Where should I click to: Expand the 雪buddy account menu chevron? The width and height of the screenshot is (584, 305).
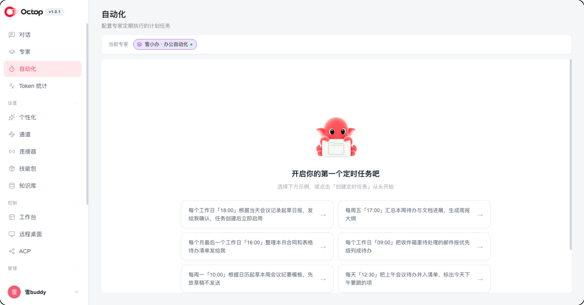(x=76, y=292)
